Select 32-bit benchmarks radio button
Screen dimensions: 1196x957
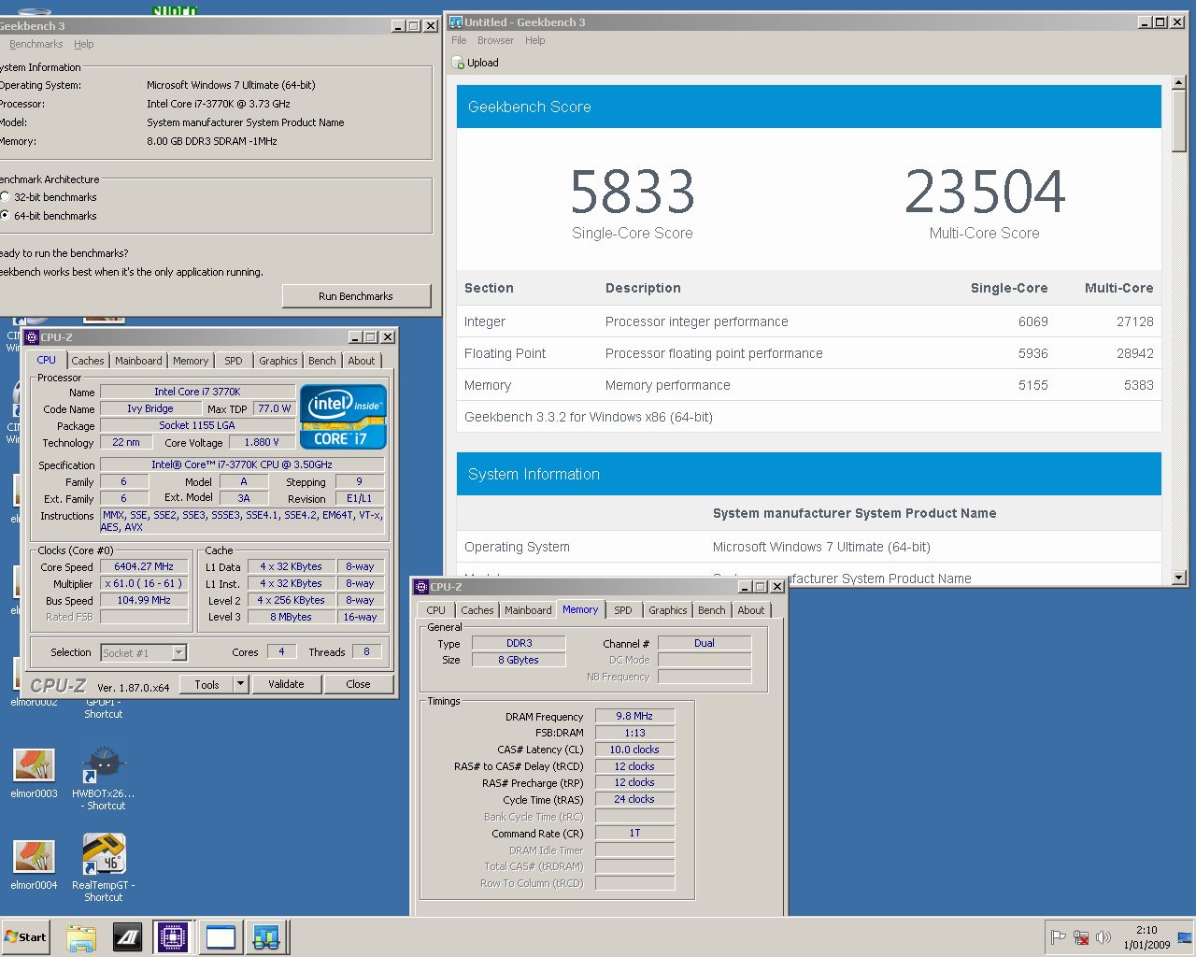click(5, 196)
